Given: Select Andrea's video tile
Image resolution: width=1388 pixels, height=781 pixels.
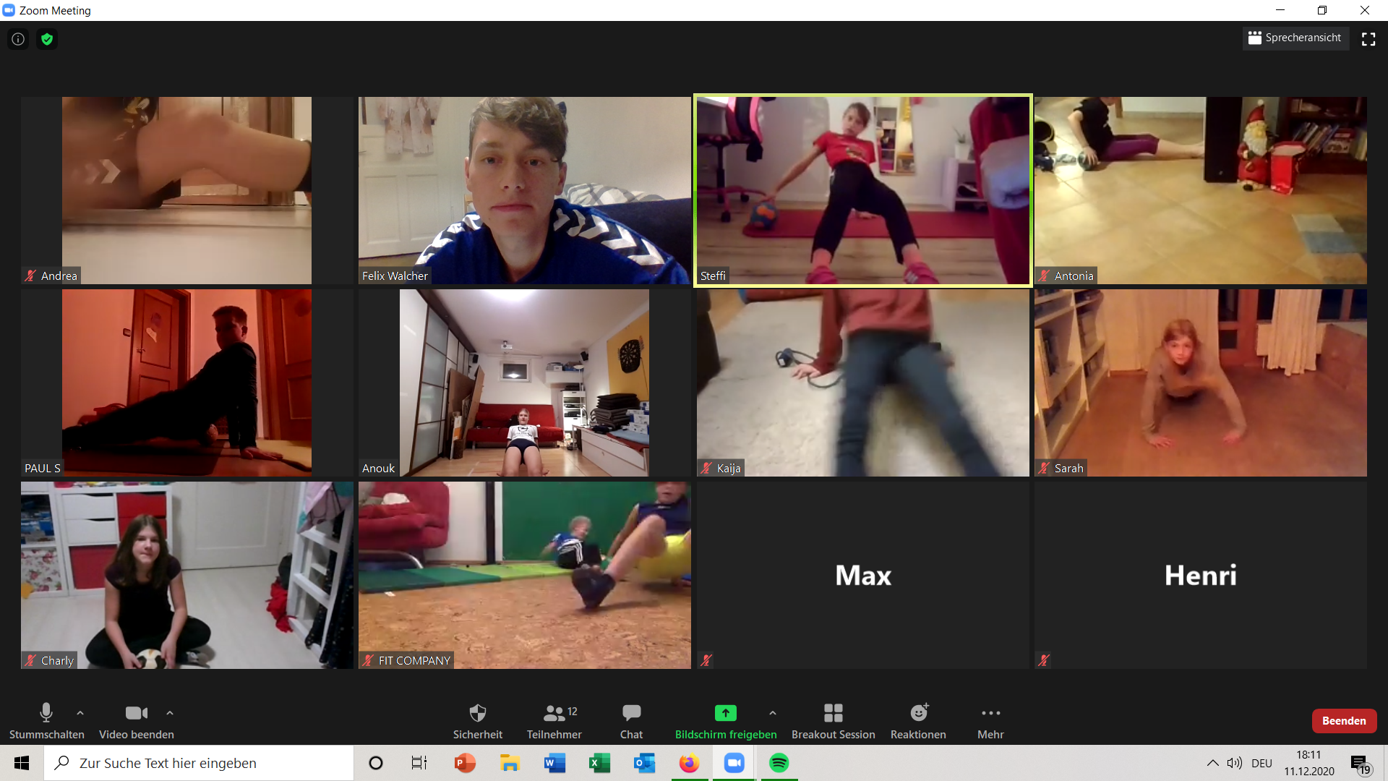Looking at the screenshot, I should [187, 190].
